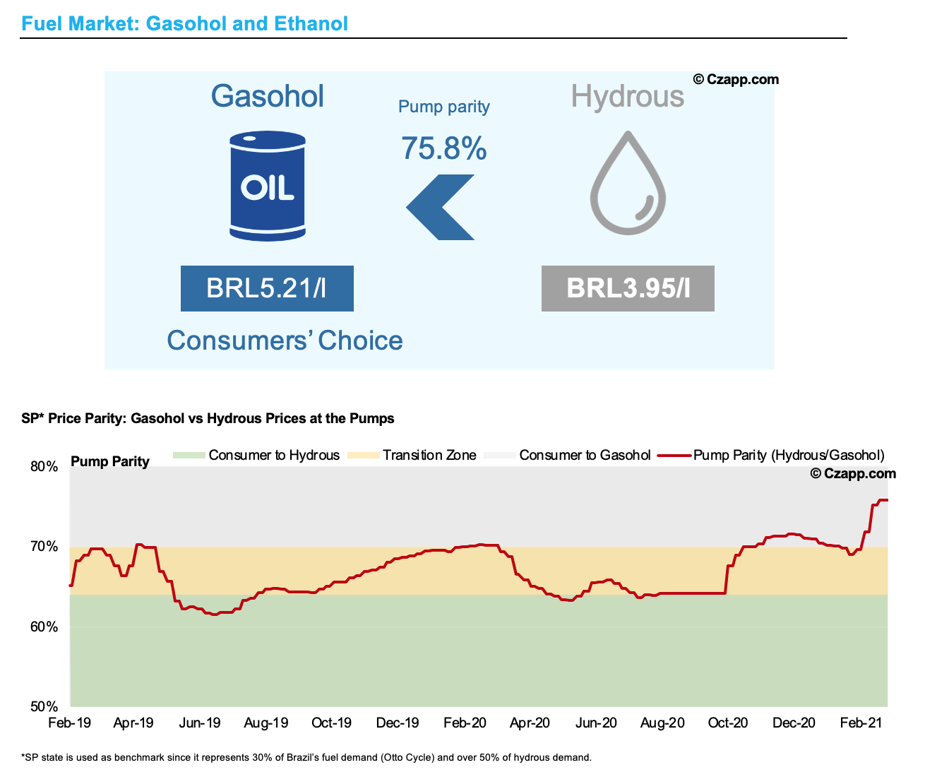The image size is (925, 777).
Task: Click the 50% y-axis label
Action: 44,706
